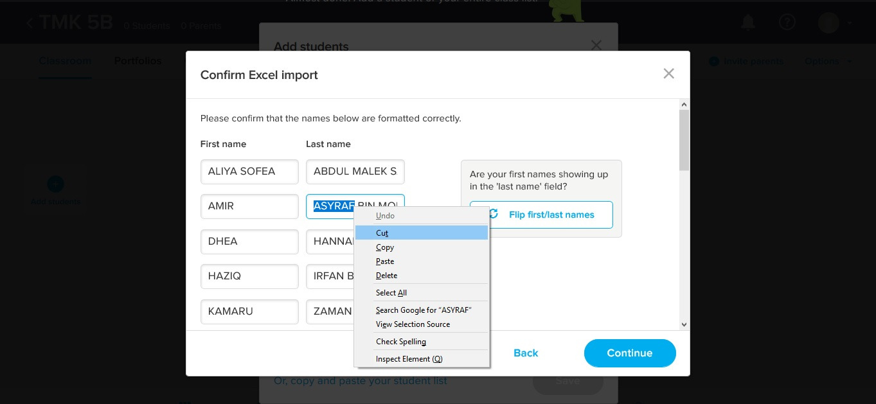
Task: Close the Confirm Excel import dialog
Action: click(x=668, y=74)
